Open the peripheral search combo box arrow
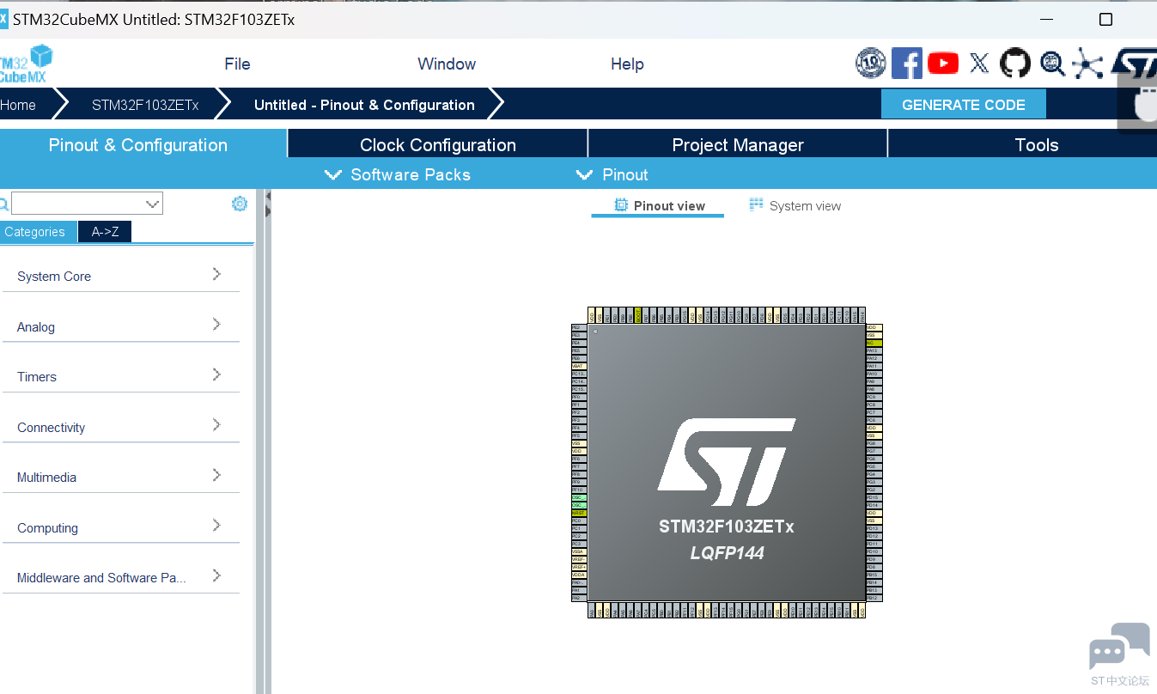The image size is (1157, 694). (x=153, y=204)
